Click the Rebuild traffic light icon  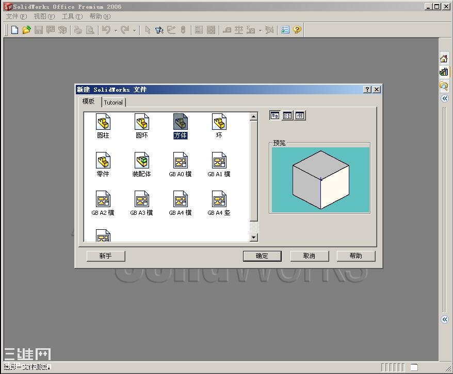183,30
